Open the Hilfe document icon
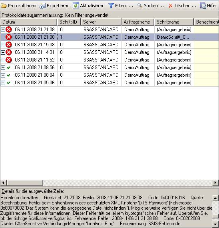 point(203,6)
